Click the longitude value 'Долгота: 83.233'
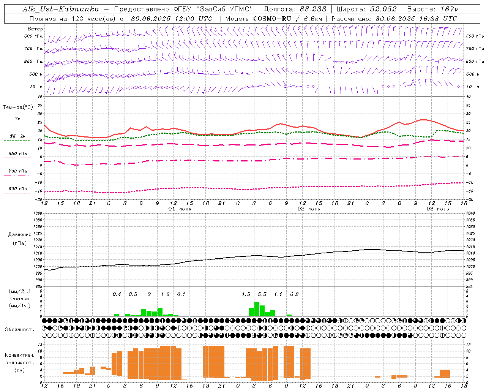Viewport: 486px width, 389px height. point(295,9)
